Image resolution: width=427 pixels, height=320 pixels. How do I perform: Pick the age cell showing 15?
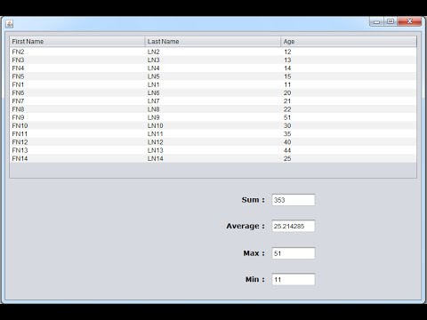349,76
